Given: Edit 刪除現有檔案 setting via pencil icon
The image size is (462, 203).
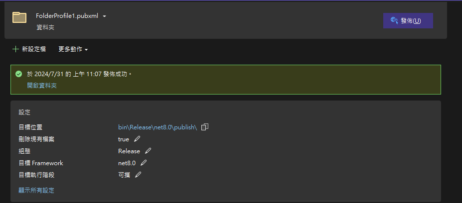Looking at the screenshot, I should [x=137, y=139].
